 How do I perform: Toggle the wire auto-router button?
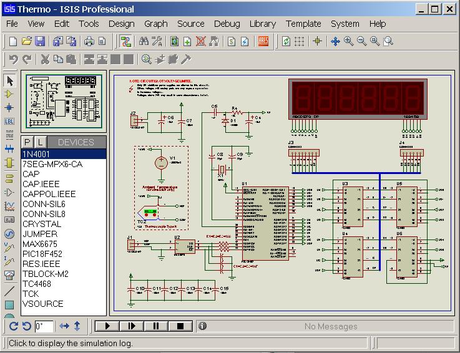(126, 41)
